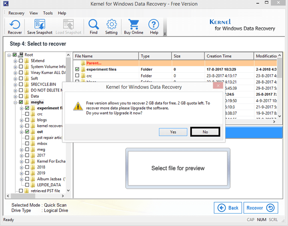Check the mbox folder checkbox

point(27,144)
